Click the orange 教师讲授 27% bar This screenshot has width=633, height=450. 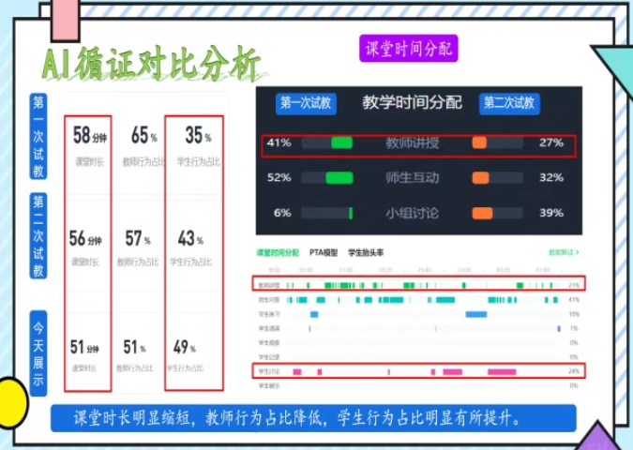coord(479,143)
